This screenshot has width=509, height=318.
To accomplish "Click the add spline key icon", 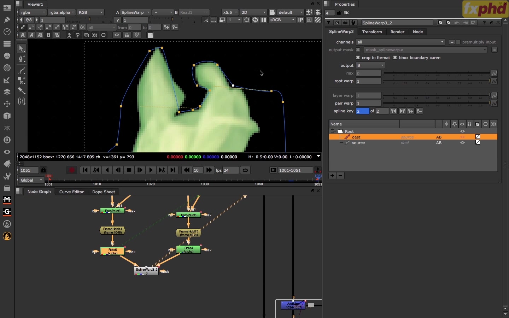I will coord(411,111).
